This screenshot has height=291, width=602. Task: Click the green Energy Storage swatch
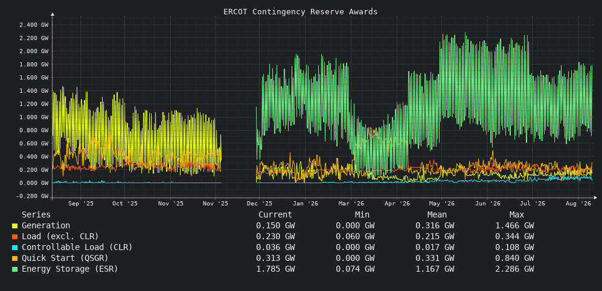pos(14,269)
